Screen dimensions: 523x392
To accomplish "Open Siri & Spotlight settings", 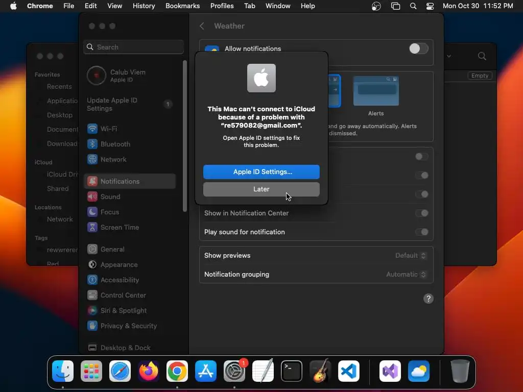I will [x=129, y=311].
